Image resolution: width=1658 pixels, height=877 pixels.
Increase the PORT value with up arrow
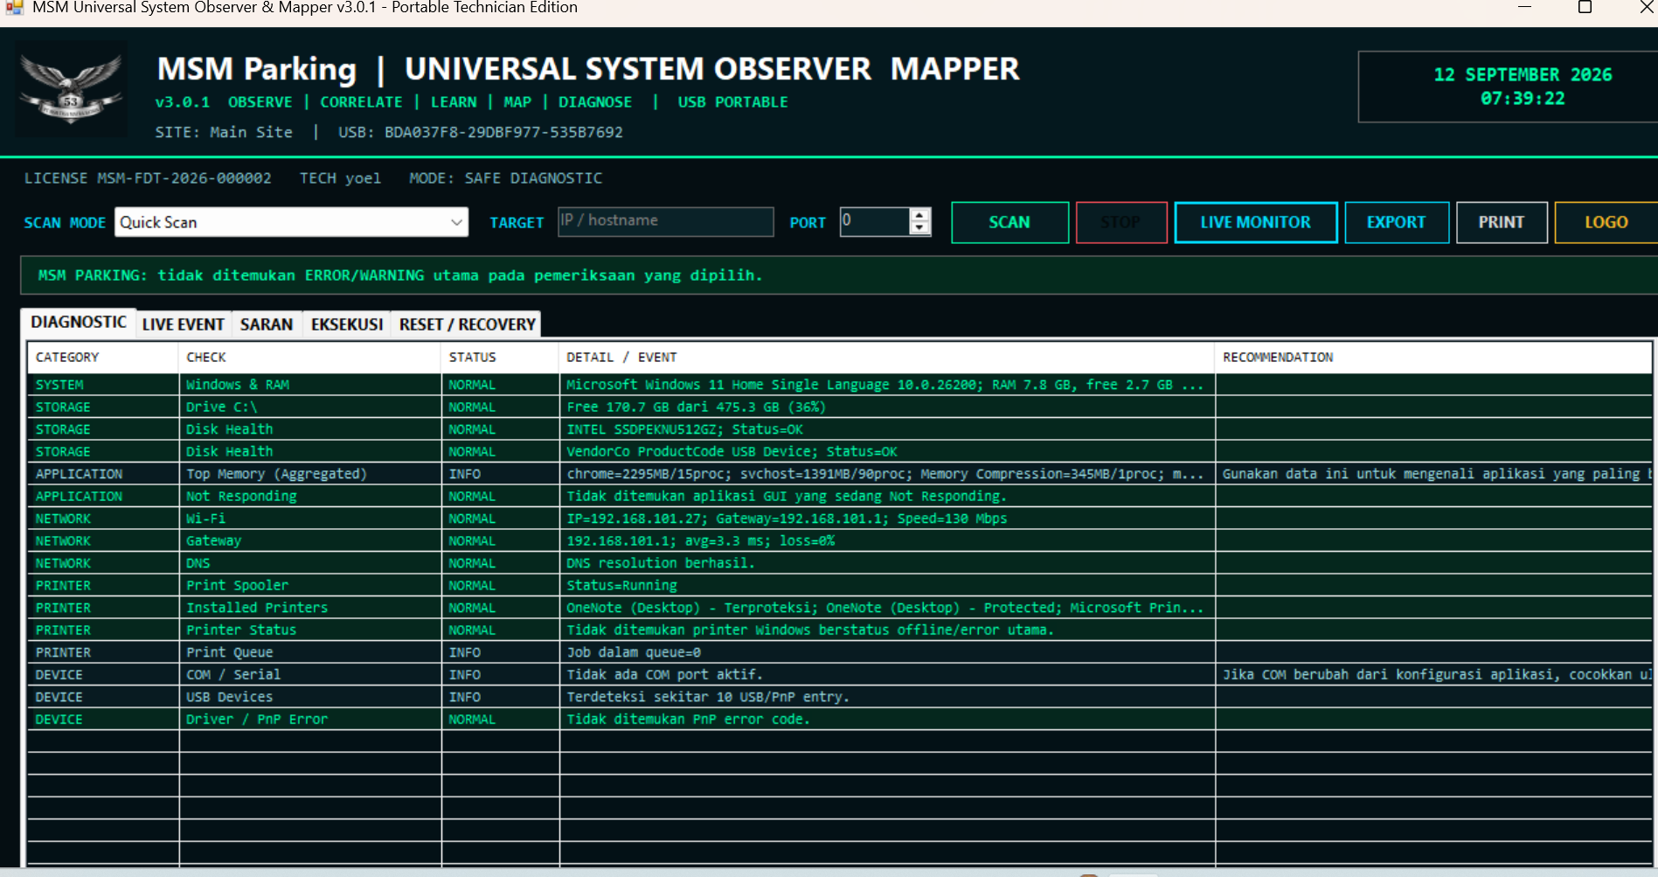(x=919, y=215)
